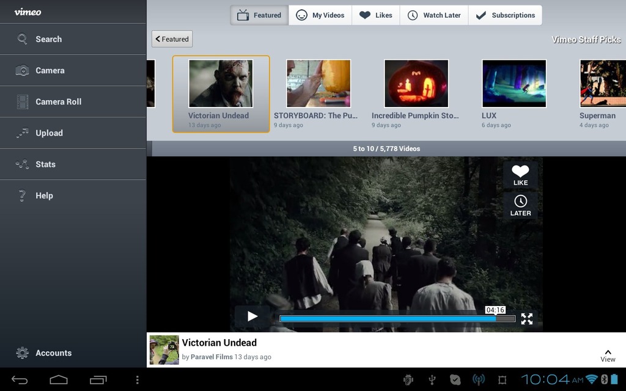626x391 pixels.
Task: Switch to the Subscriptions tab
Action: (x=505, y=15)
